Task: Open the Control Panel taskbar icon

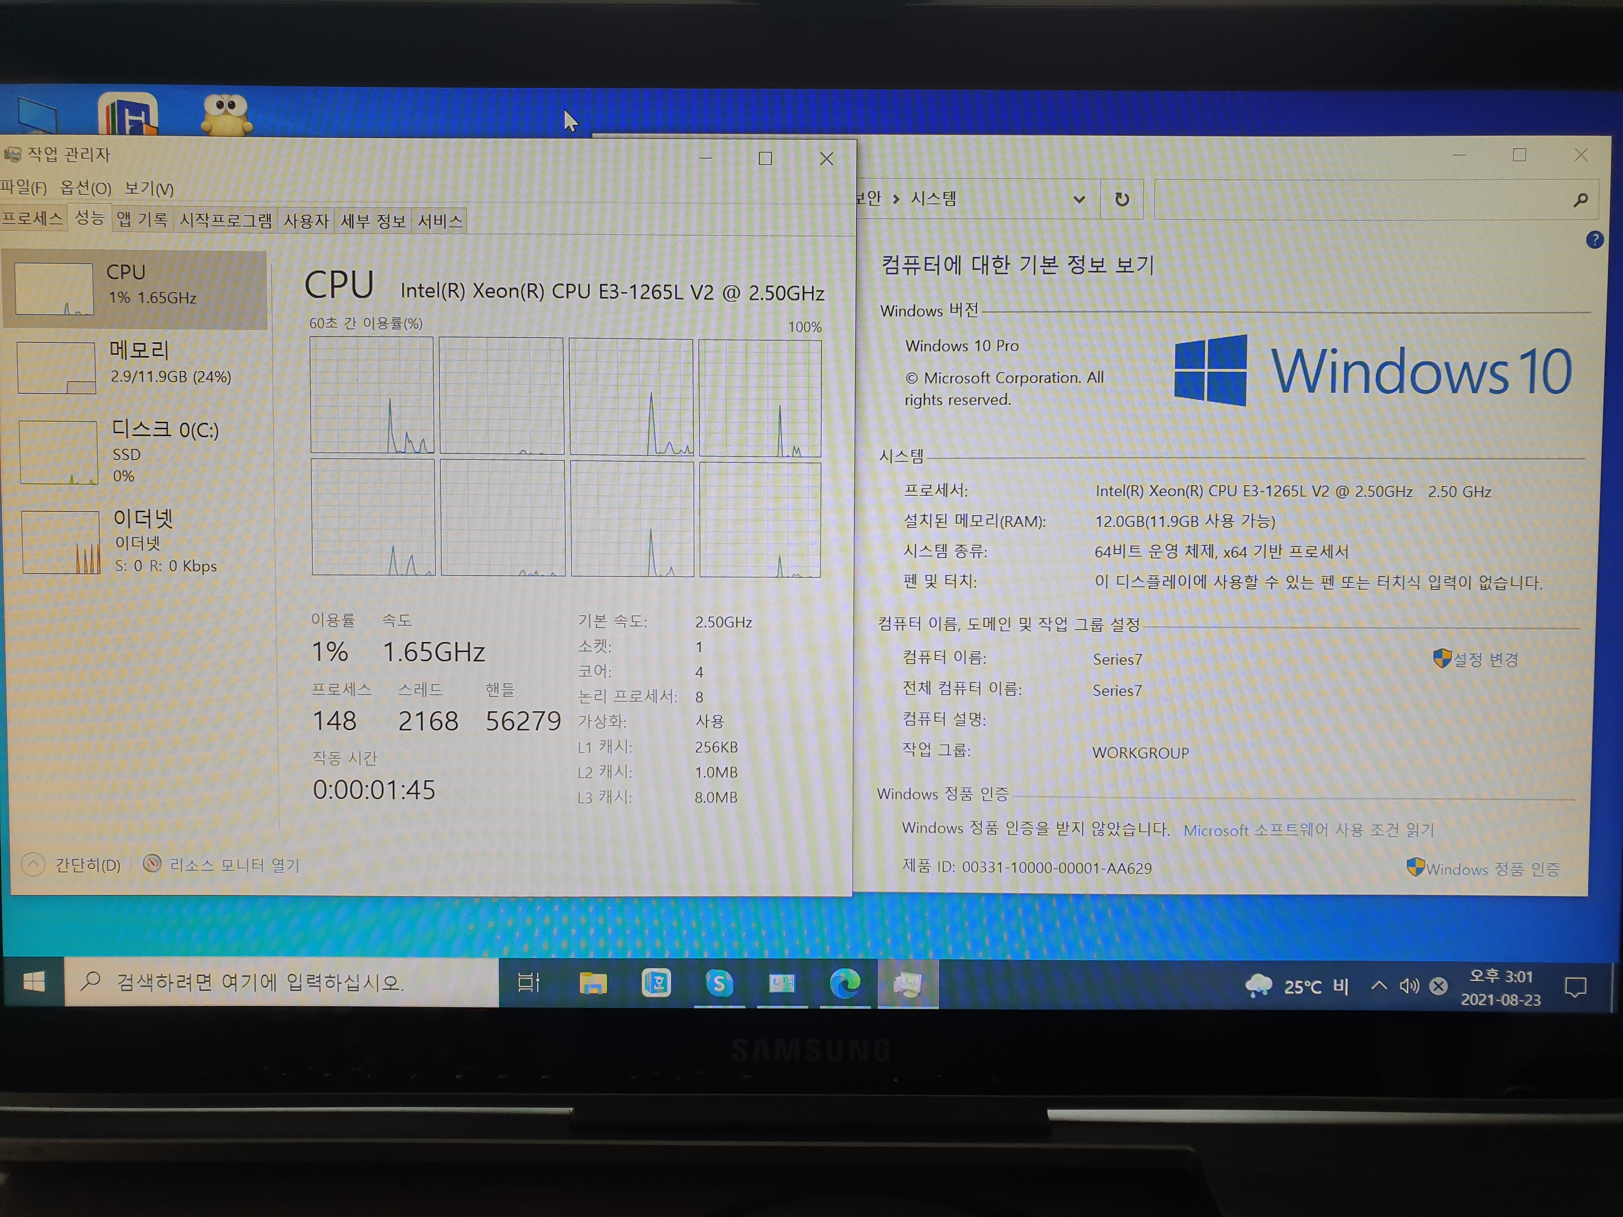Action: [x=782, y=983]
